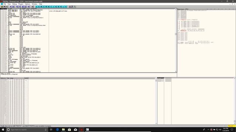Open the Action Center notification icon
This screenshot has height=132, width=236.
tap(232, 129)
